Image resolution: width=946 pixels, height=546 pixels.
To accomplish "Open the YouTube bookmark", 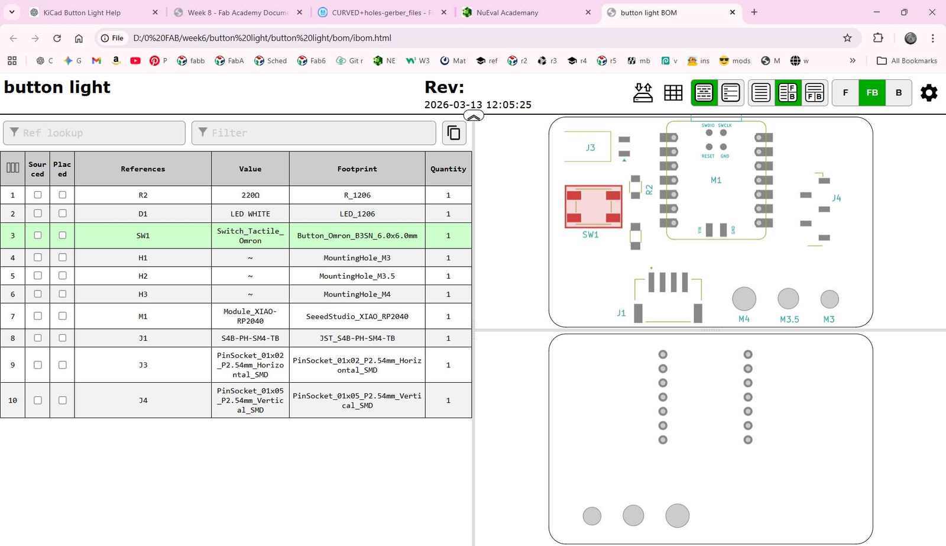I will pos(135,60).
